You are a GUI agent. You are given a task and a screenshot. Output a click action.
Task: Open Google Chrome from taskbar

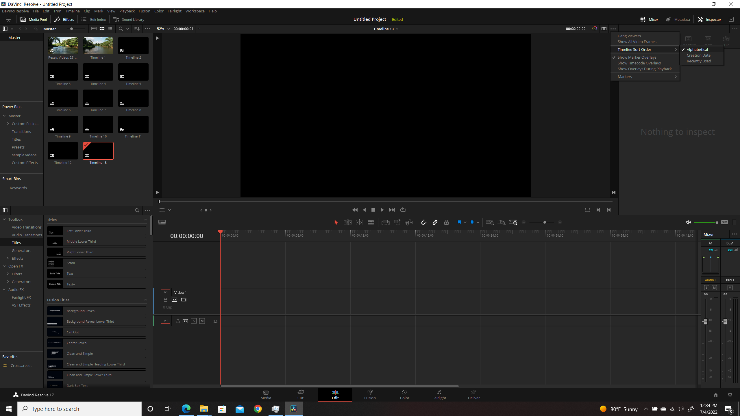[x=258, y=408]
